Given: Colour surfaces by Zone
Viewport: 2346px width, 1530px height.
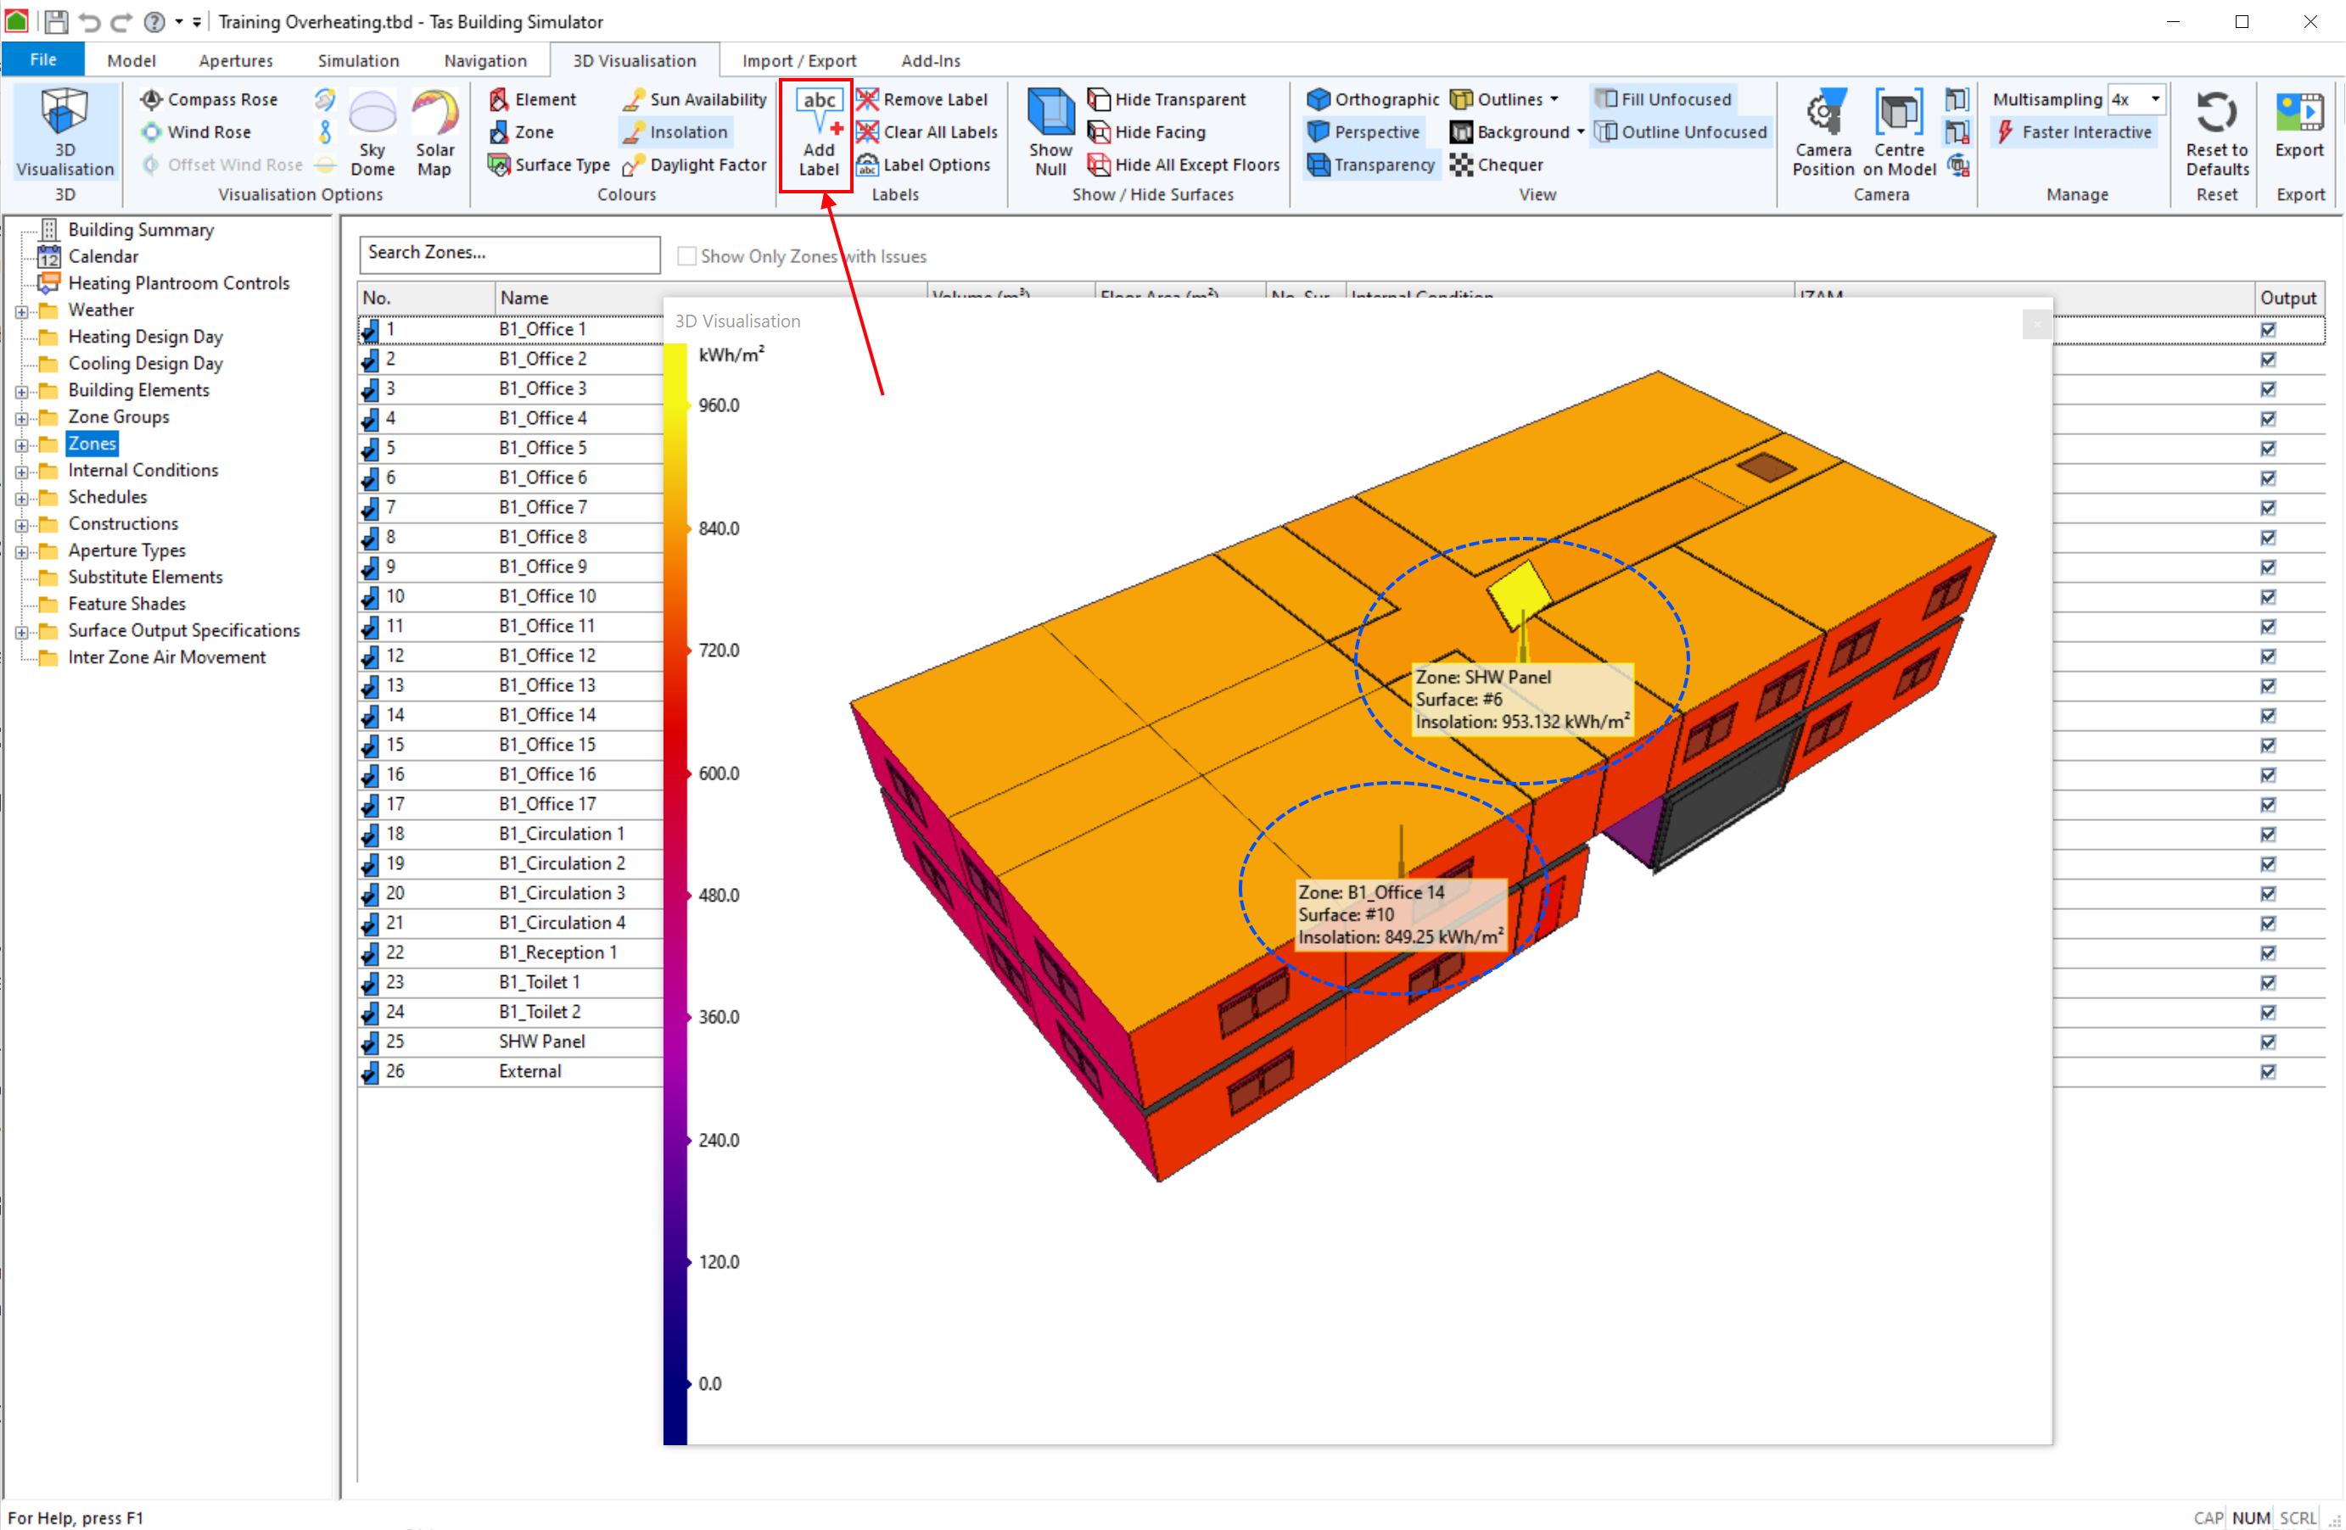Looking at the screenshot, I should pyautogui.click(x=522, y=132).
